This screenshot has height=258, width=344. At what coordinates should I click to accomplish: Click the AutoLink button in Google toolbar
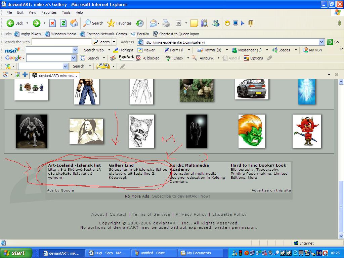[203, 58]
